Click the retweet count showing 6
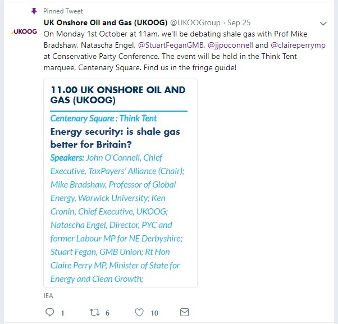The width and height of the screenshot is (338, 324). [107, 313]
